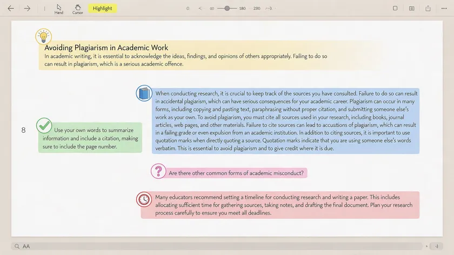This screenshot has width=454, height=255.
Task: Open the three-dot more options menu
Action: [x=444, y=9]
